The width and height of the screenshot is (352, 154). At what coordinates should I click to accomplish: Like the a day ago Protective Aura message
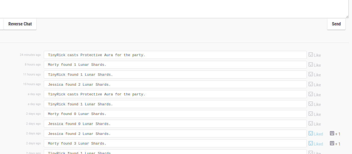(x=315, y=95)
